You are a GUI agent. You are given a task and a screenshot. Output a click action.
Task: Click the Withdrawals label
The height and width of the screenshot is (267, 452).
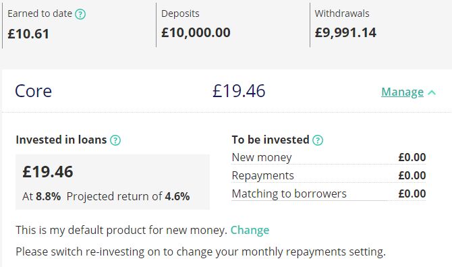coord(342,13)
